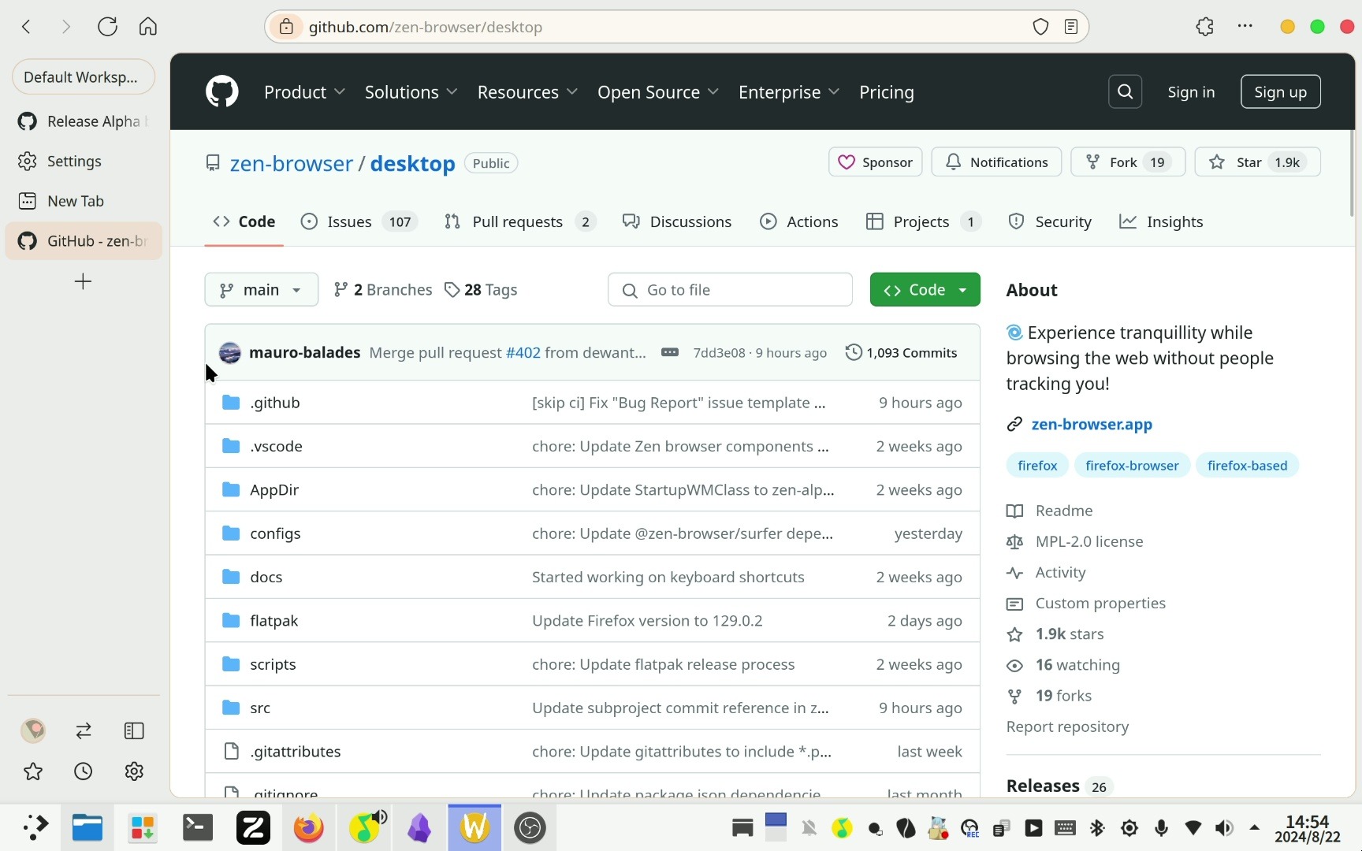Open the 28 Tags link
The height and width of the screenshot is (851, 1362).
click(x=481, y=290)
